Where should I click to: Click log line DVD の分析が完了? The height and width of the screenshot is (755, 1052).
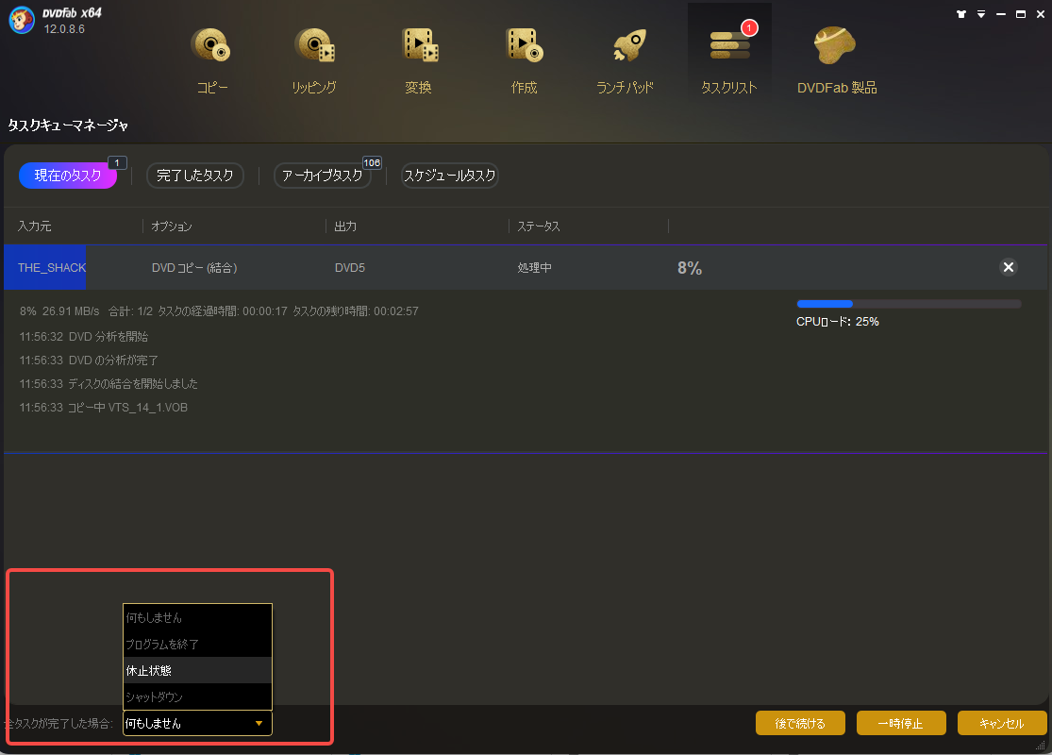point(89,361)
